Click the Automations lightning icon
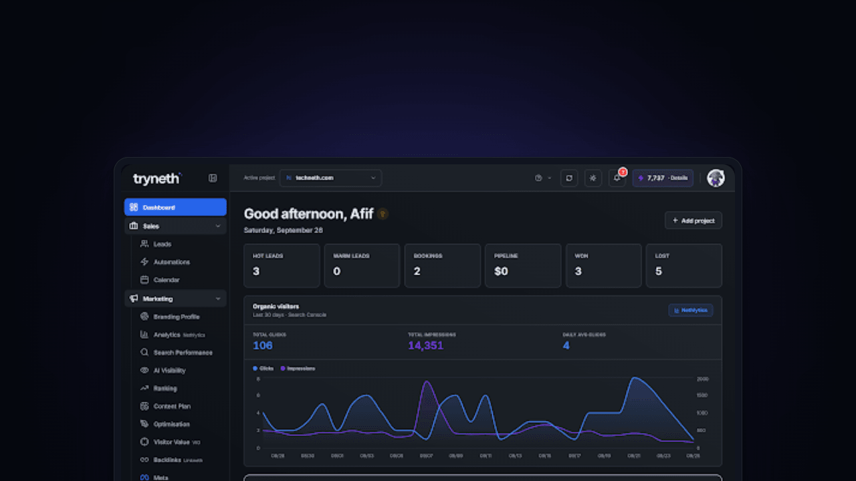This screenshot has width=856, height=481. (144, 262)
